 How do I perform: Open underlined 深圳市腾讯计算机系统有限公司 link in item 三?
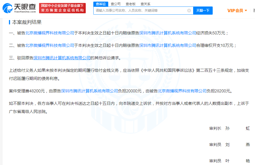pos(62,58)
